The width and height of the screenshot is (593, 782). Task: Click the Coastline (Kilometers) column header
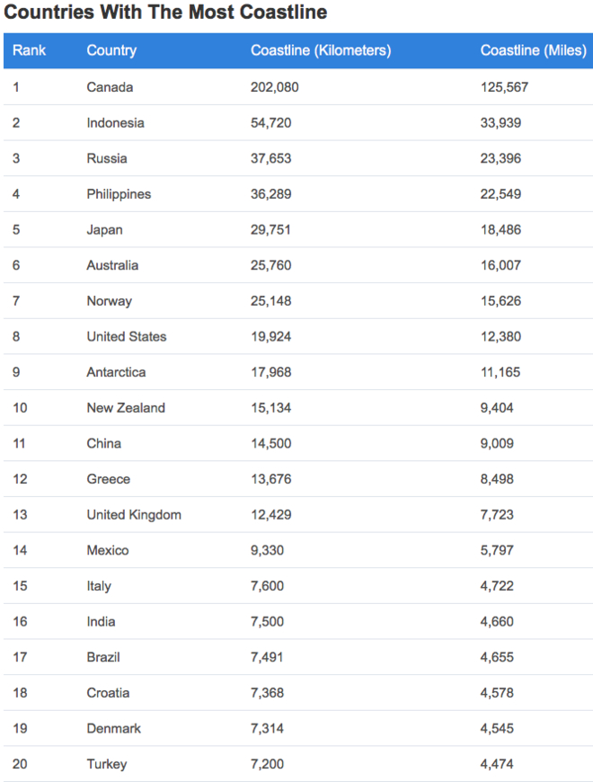tap(321, 50)
